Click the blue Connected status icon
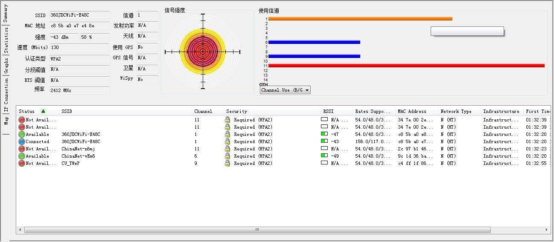 (x=22, y=141)
